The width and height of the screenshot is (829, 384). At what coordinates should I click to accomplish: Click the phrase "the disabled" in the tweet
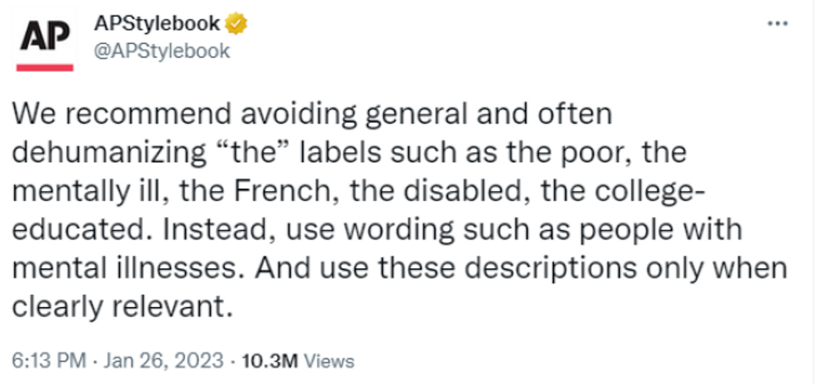[442, 191]
